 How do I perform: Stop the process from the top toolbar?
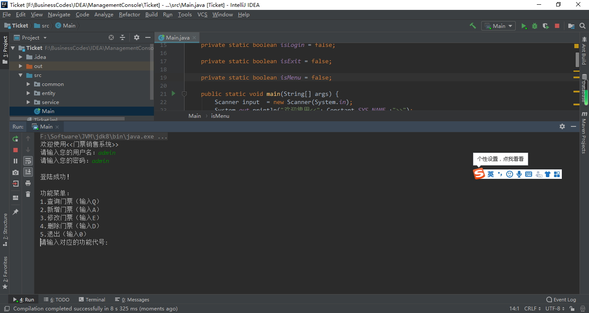(557, 26)
